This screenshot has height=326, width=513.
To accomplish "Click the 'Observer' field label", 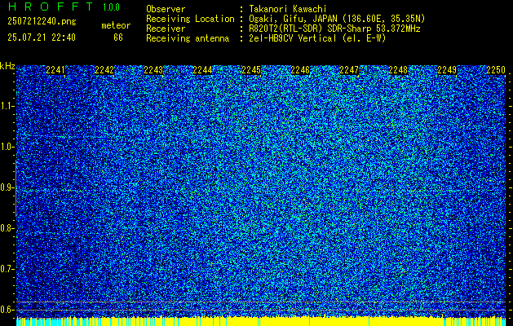I will tap(166, 9).
